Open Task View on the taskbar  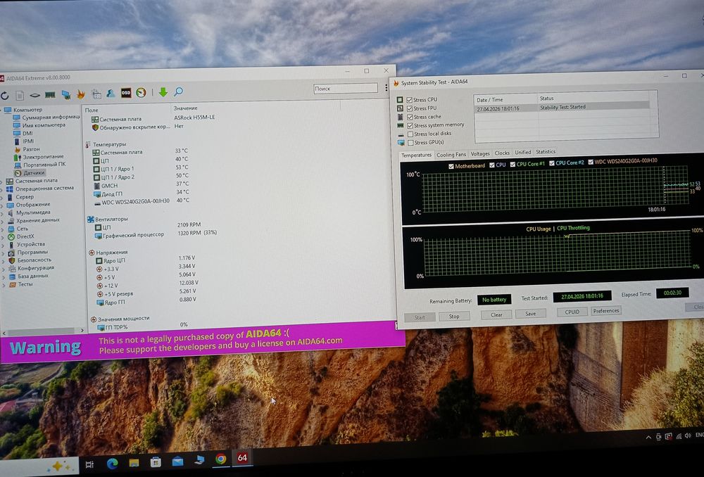tap(89, 464)
